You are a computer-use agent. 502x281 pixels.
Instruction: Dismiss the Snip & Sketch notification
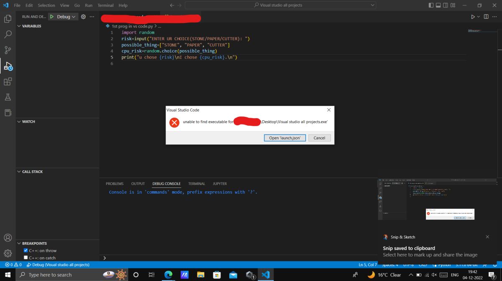(487, 237)
